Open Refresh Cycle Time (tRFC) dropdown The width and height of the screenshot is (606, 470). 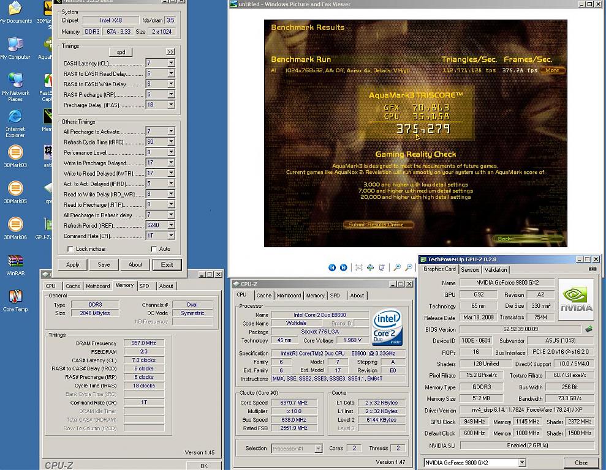point(171,141)
